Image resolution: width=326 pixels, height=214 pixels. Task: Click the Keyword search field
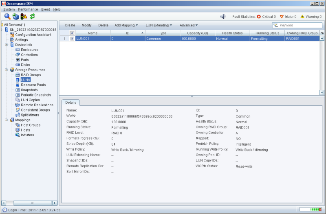297,25
